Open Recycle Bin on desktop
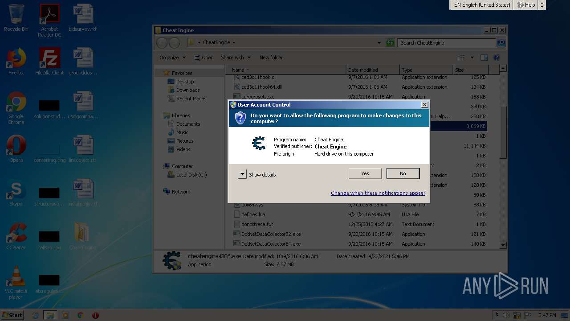 pyautogui.click(x=16, y=18)
